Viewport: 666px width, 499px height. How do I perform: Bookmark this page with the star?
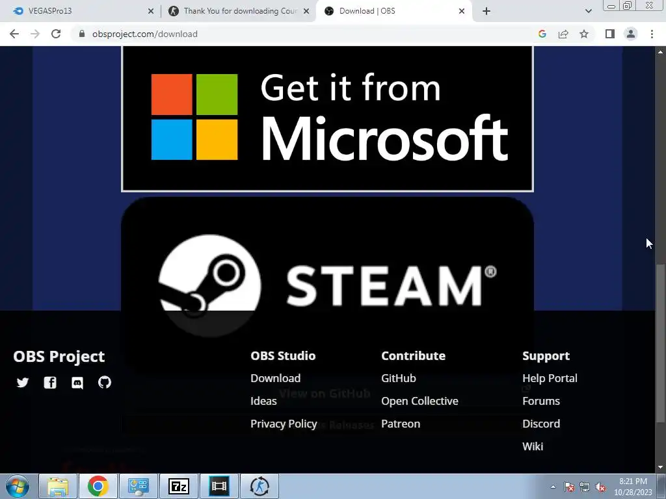coord(585,34)
